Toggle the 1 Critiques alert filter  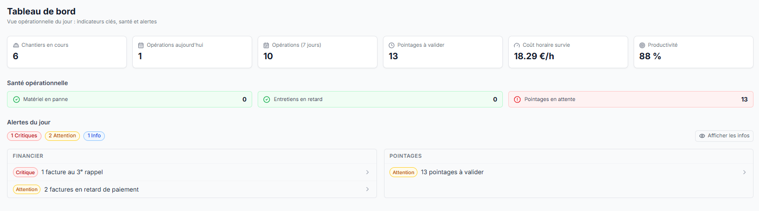tap(24, 135)
